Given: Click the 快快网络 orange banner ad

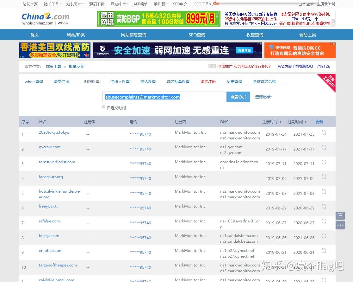Looking at the screenshot, I should [300, 50].
